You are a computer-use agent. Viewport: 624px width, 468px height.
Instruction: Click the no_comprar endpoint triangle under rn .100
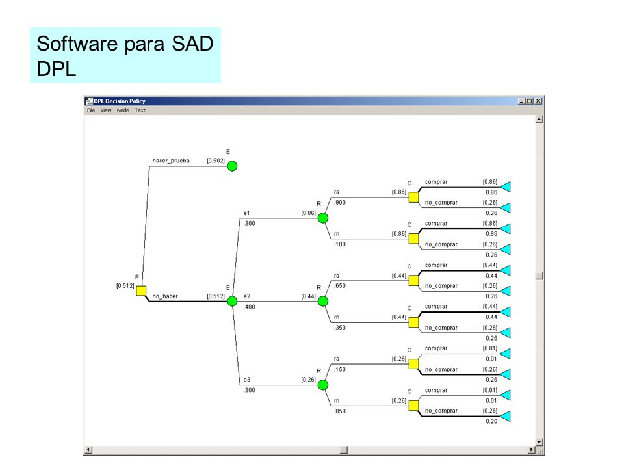(x=506, y=250)
